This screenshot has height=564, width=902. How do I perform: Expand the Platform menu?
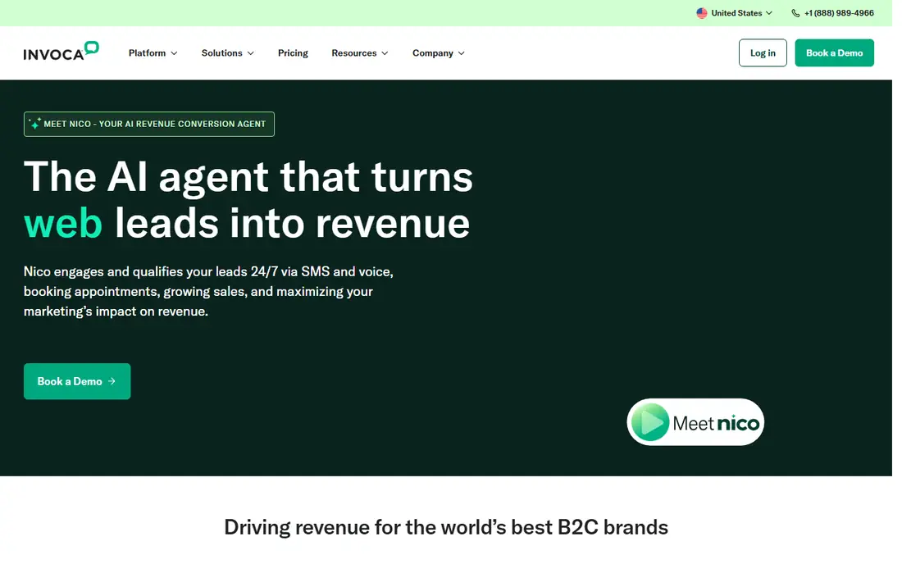pyautogui.click(x=153, y=53)
